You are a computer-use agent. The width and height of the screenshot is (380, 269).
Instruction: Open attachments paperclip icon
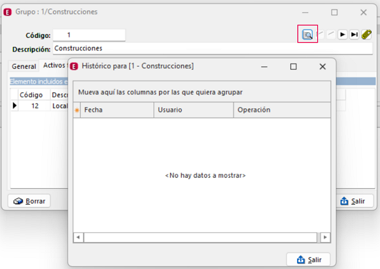pyautogui.click(x=366, y=34)
